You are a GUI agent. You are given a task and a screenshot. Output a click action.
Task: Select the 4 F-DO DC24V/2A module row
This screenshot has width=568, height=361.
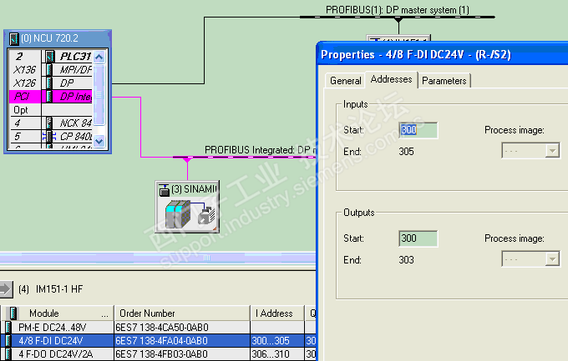pos(158,353)
